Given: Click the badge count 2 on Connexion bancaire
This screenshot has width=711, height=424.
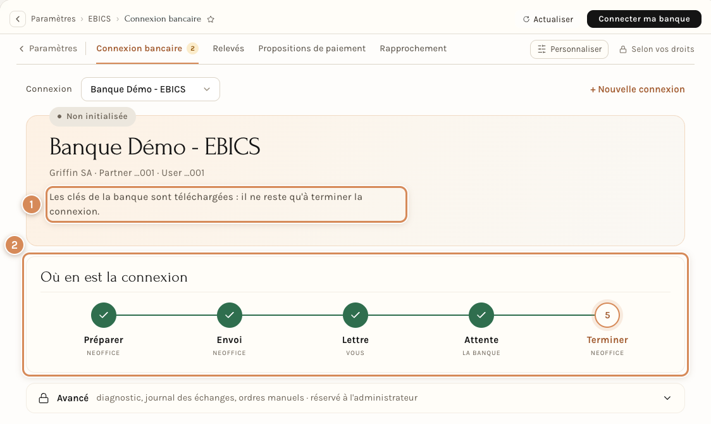Looking at the screenshot, I should [193, 49].
